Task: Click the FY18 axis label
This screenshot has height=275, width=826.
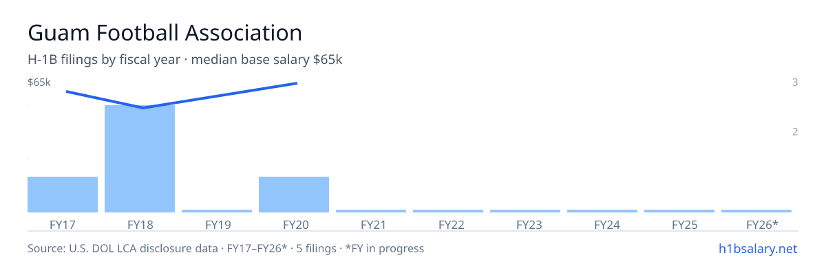Action: tap(140, 224)
